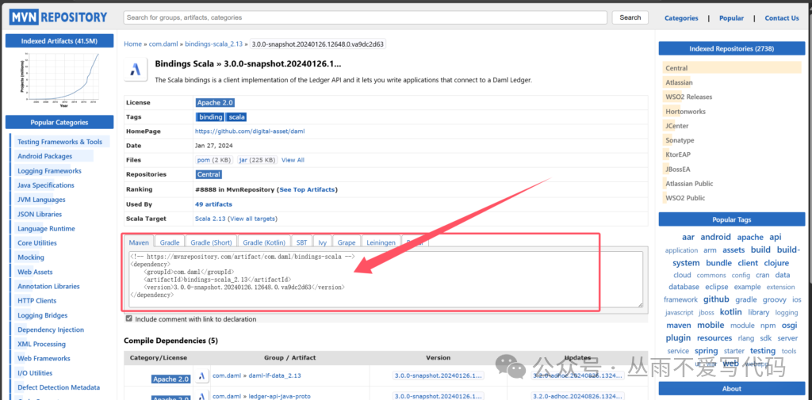Download the jar (225 KB) file
This screenshot has height=400, width=812.
258,160
